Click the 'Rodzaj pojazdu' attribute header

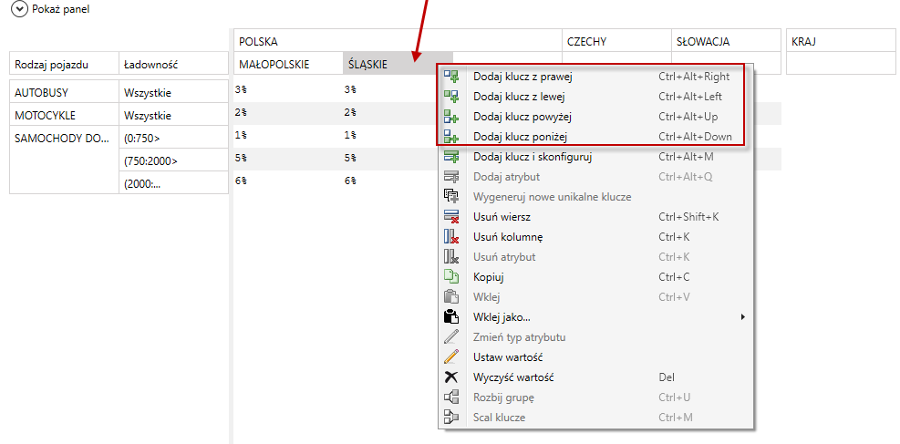click(x=64, y=64)
